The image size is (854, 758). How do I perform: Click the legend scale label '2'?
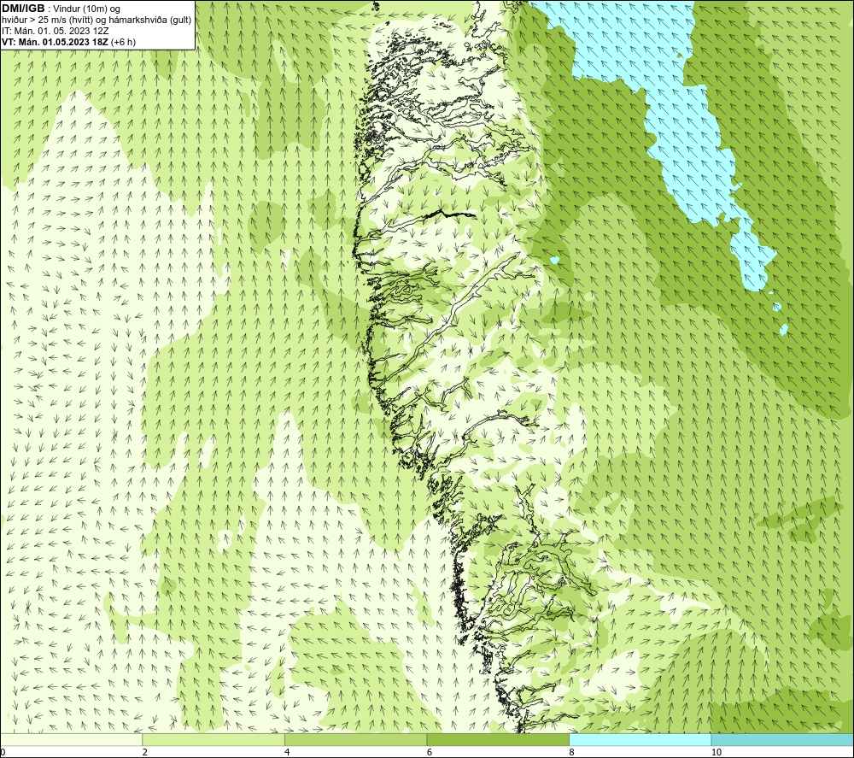point(144,753)
